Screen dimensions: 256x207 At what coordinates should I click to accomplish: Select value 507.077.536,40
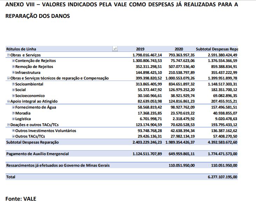tap(181, 67)
